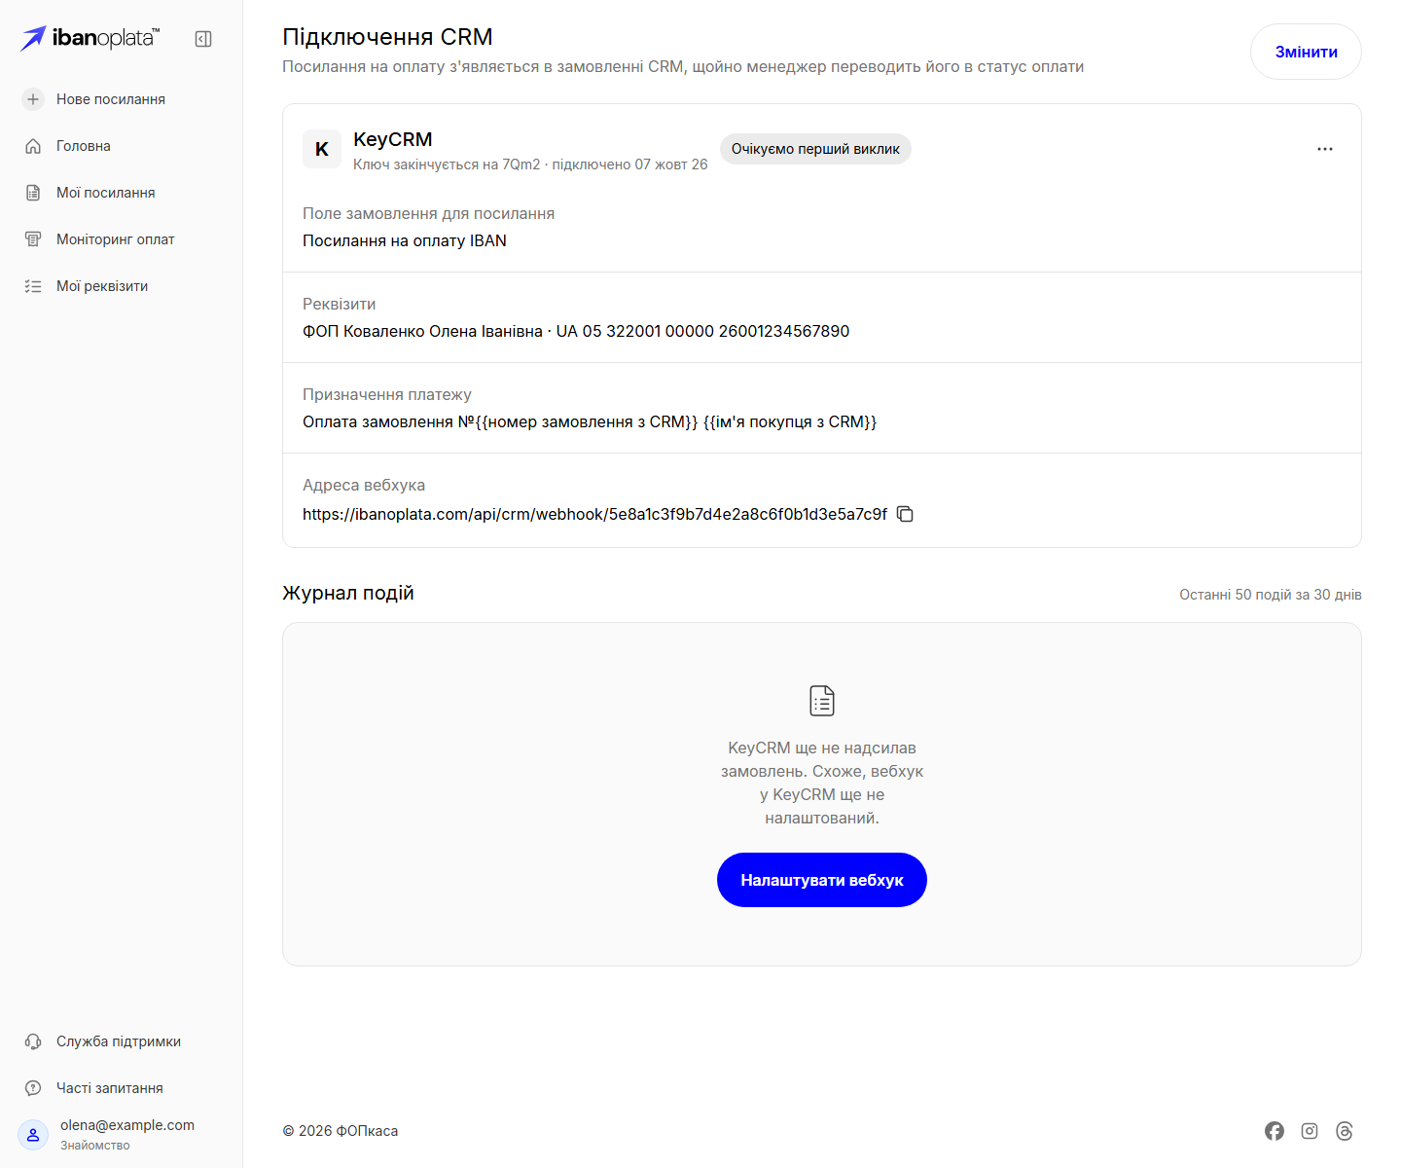Click the document icon beside Мої посилання
1401x1168 pixels.
coord(33,193)
